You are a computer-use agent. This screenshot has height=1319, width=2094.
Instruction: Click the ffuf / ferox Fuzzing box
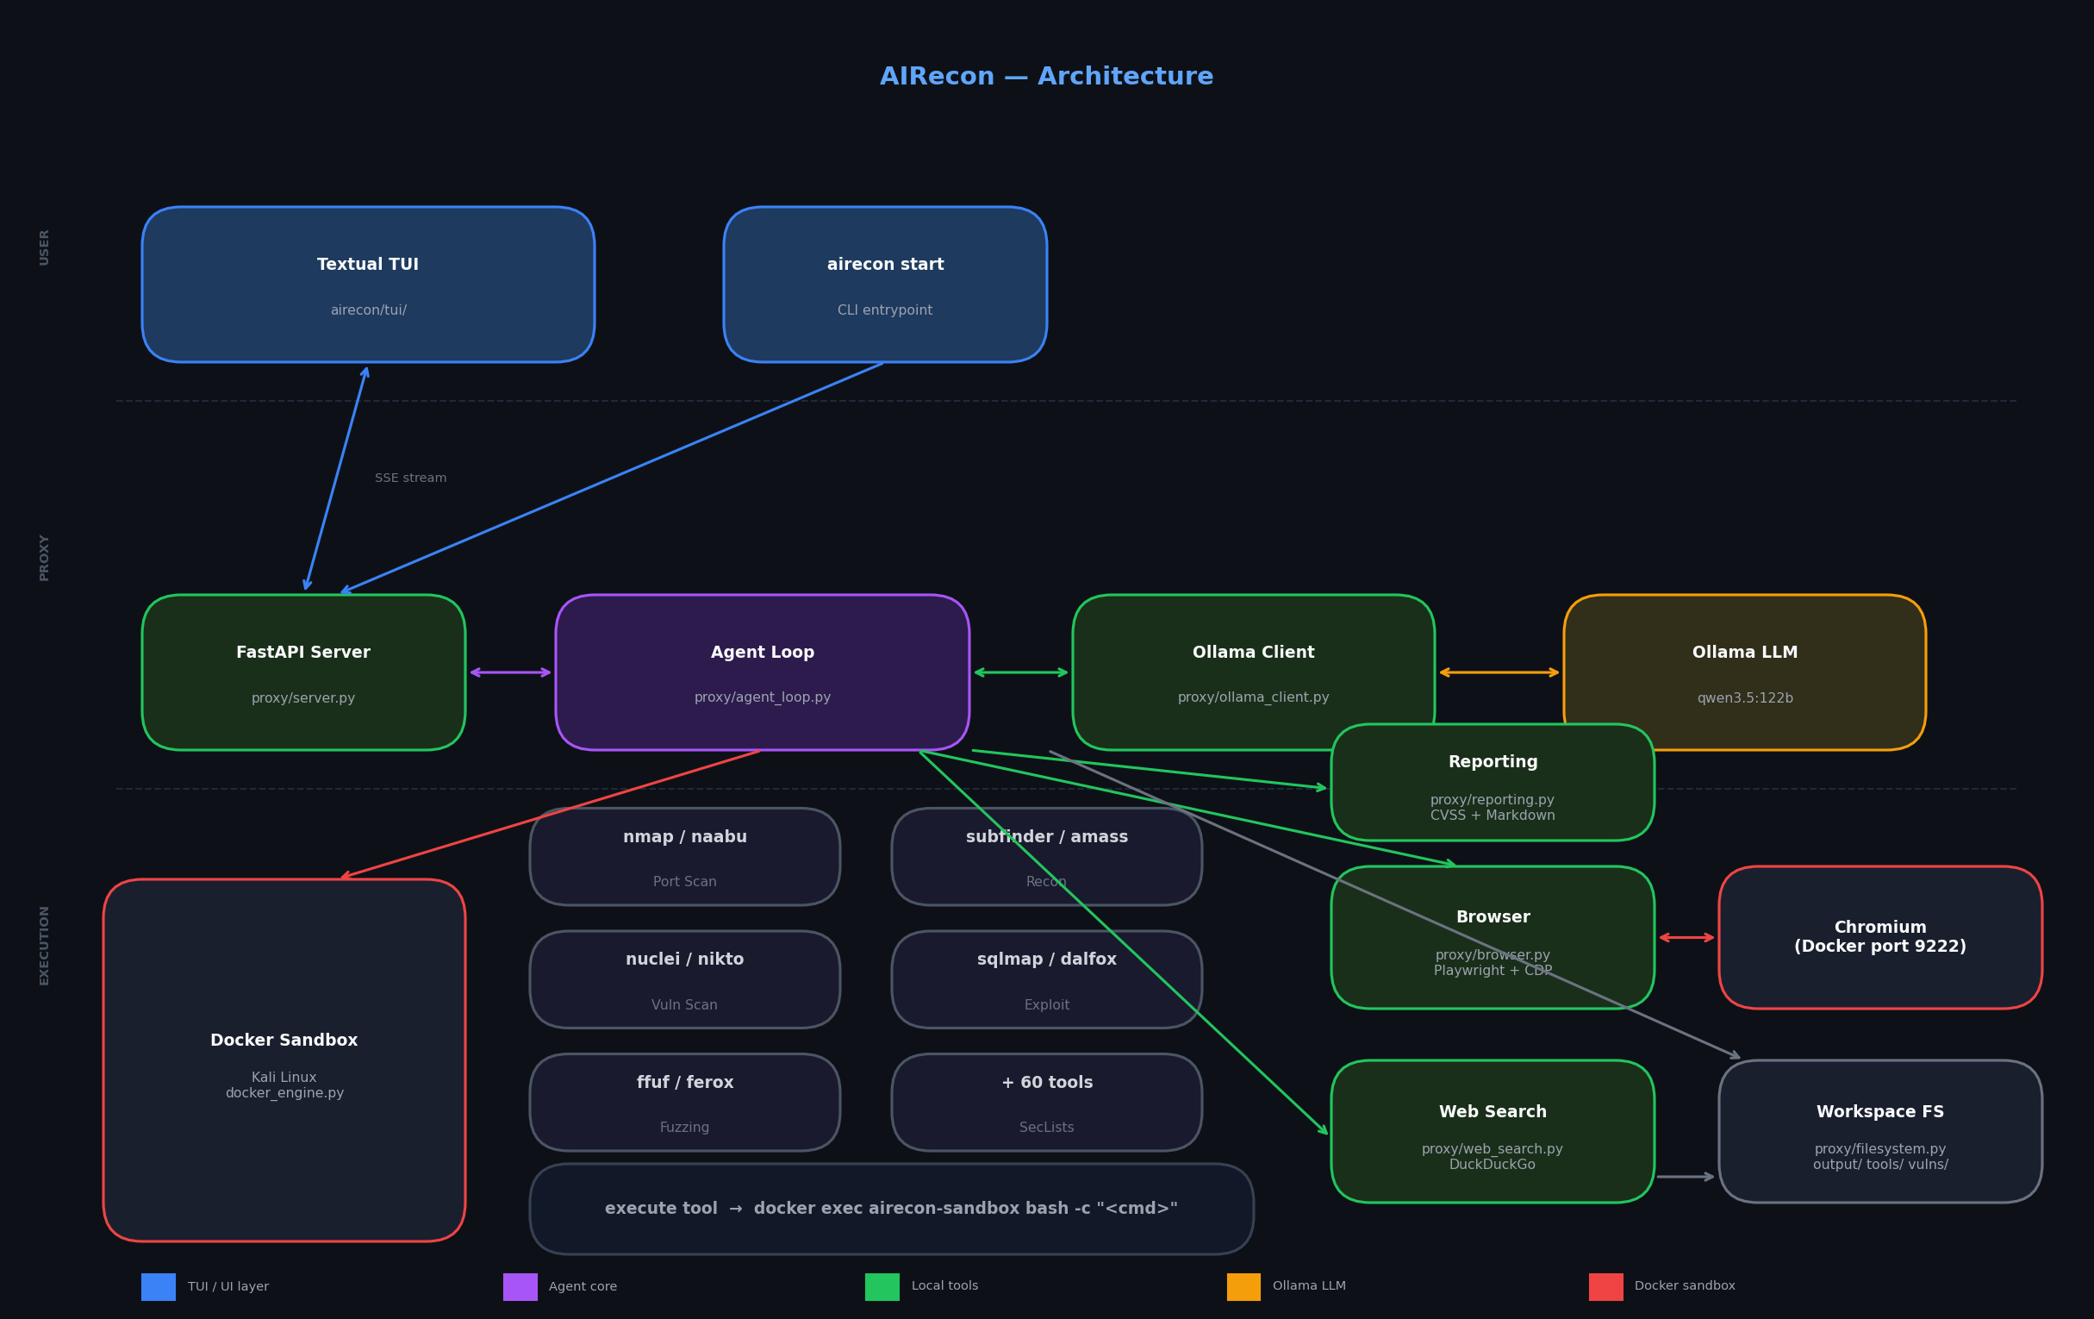tap(684, 1103)
